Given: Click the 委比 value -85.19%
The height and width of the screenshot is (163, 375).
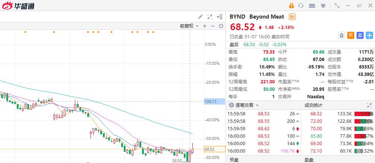Looking at the screenshot, I should 316,67.
